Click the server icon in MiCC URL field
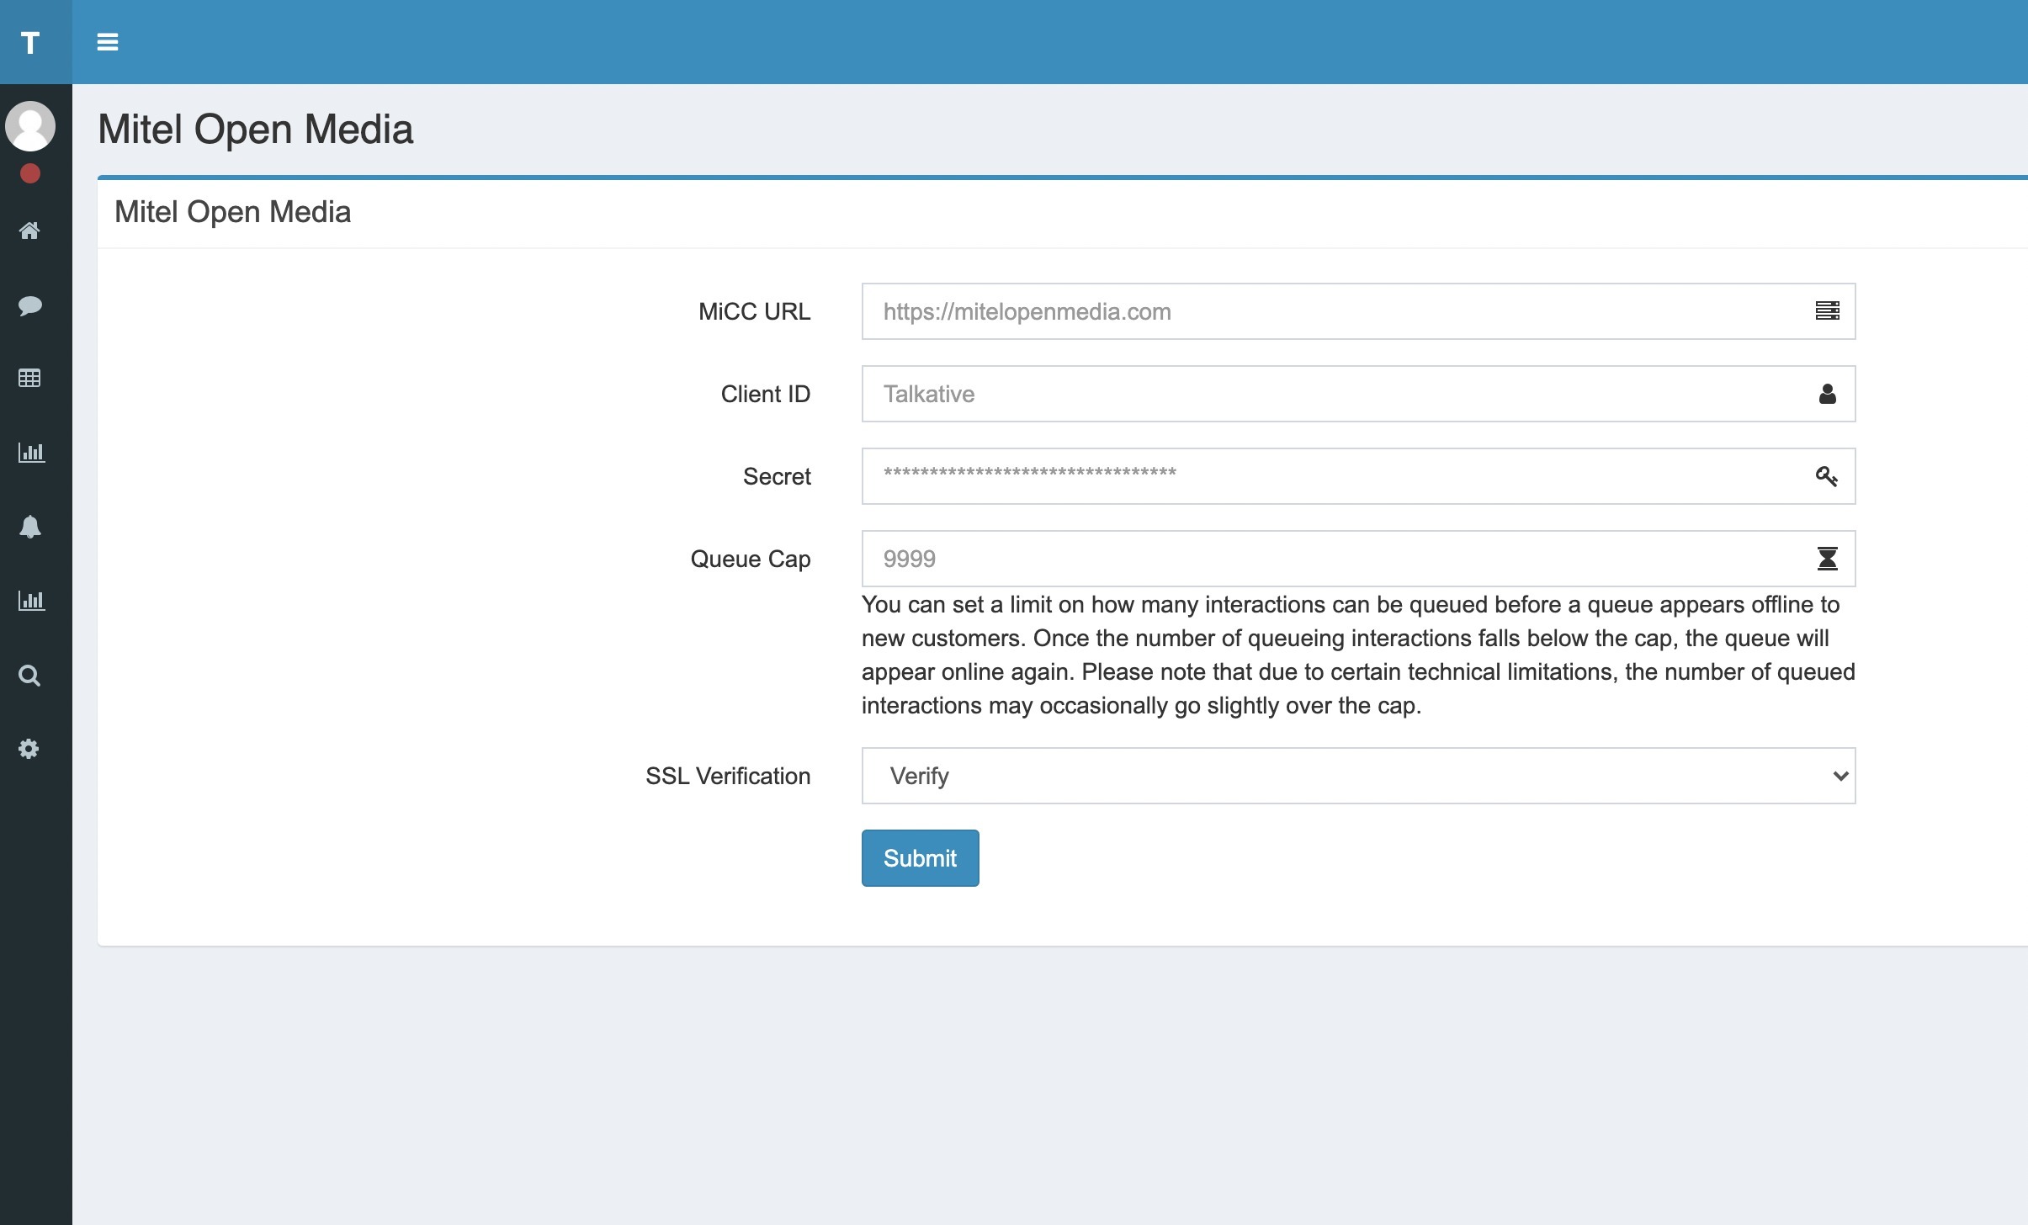Image resolution: width=2028 pixels, height=1225 pixels. pos(1827,311)
